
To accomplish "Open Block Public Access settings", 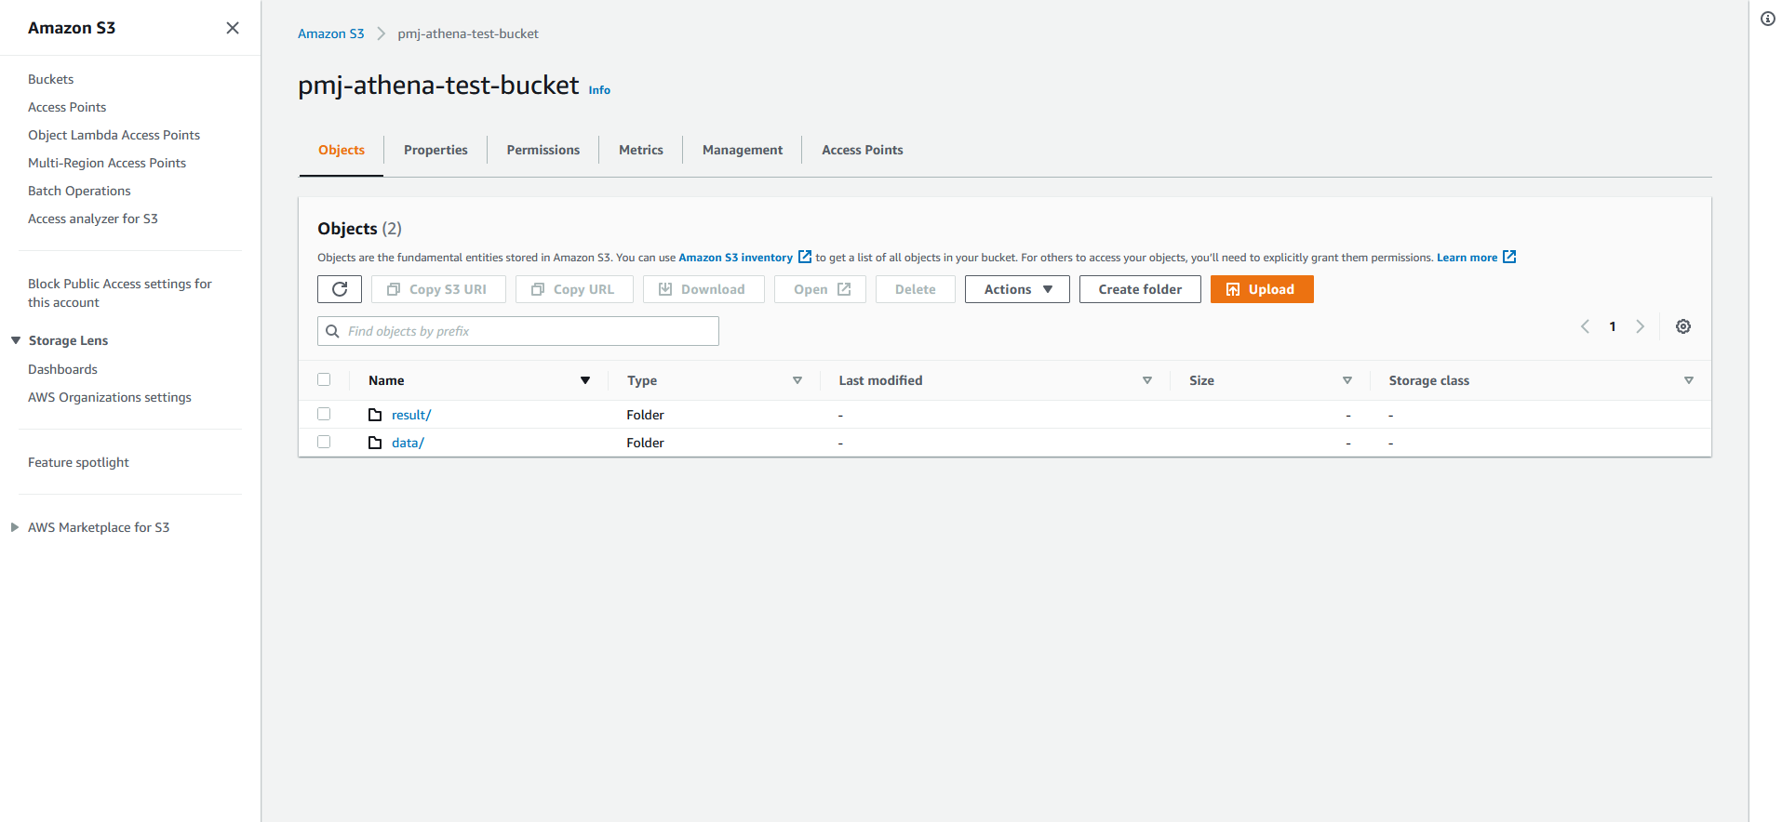I will pyautogui.click(x=120, y=293).
